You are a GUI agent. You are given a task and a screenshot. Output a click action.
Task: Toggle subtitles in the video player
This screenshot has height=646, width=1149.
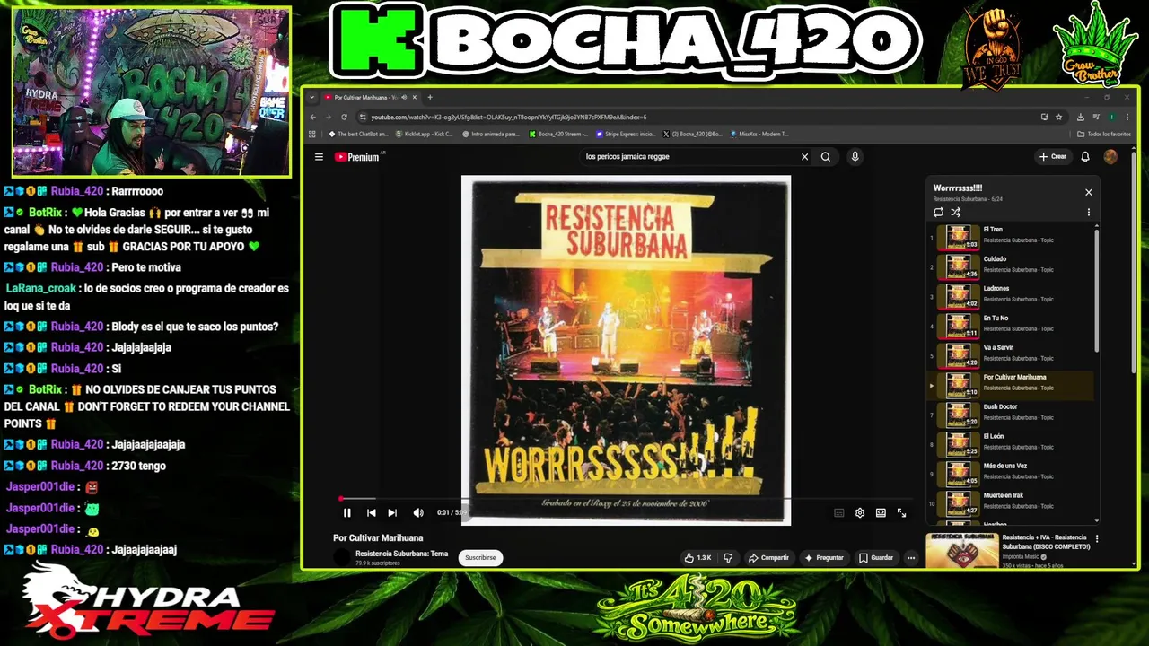pyautogui.click(x=839, y=513)
